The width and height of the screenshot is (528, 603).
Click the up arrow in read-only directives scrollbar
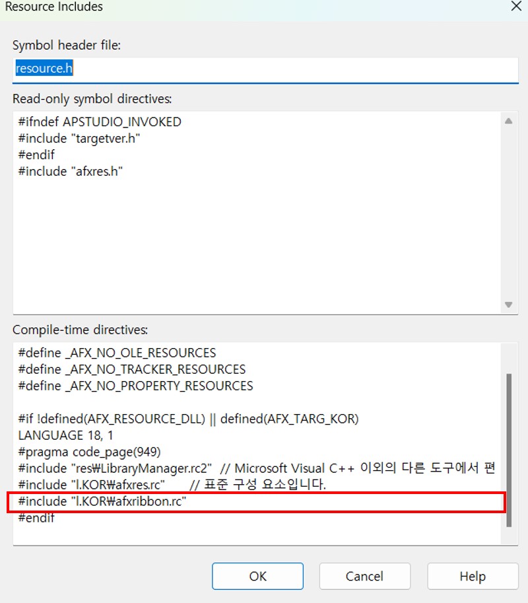[508, 121]
